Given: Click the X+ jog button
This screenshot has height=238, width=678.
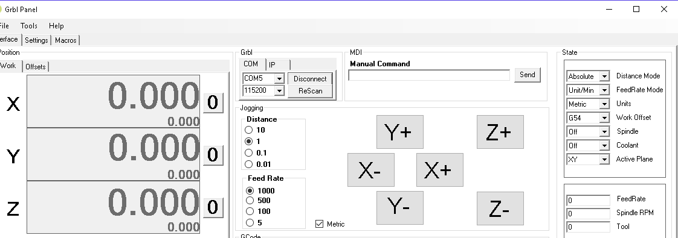Looking at the screenshot, I should [x=440, y=170].
